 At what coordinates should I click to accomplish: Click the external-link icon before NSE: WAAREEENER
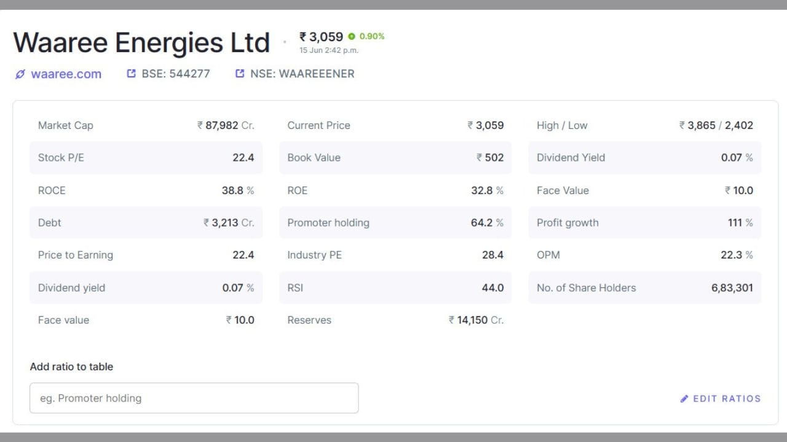point(240,74)
